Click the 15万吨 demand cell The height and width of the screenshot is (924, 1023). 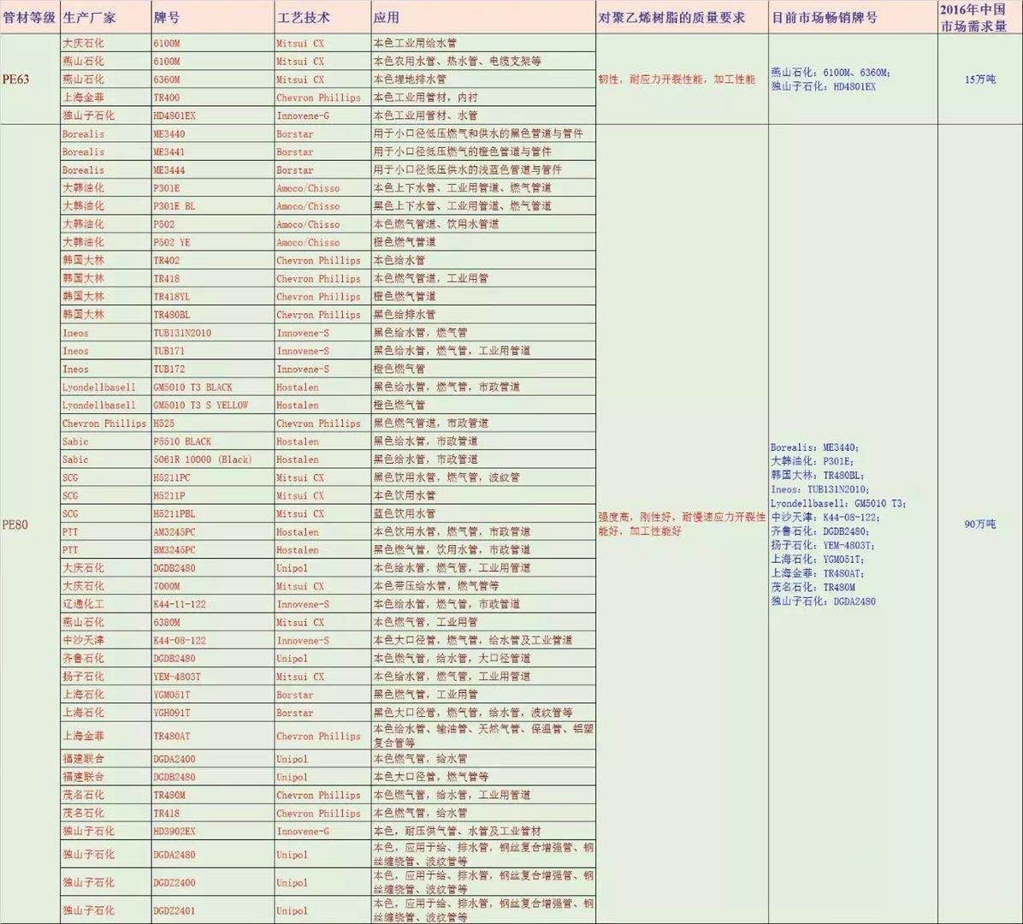tap(979, 79)
